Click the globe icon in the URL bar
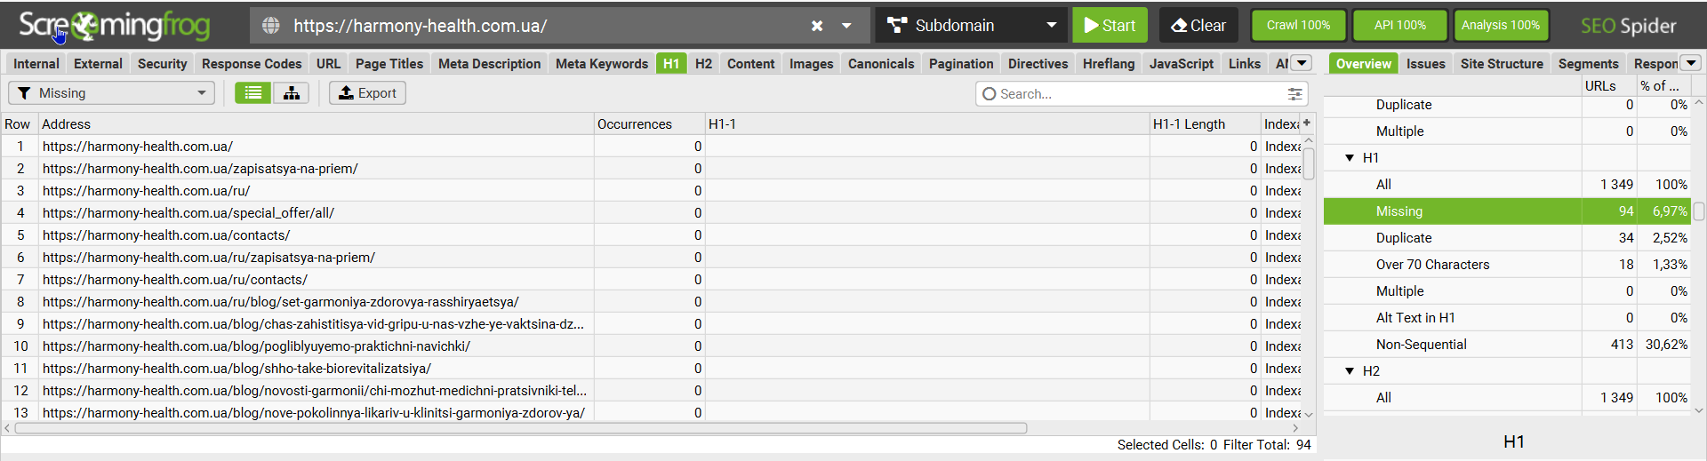The image size is (1707, 461). (271, 26)
